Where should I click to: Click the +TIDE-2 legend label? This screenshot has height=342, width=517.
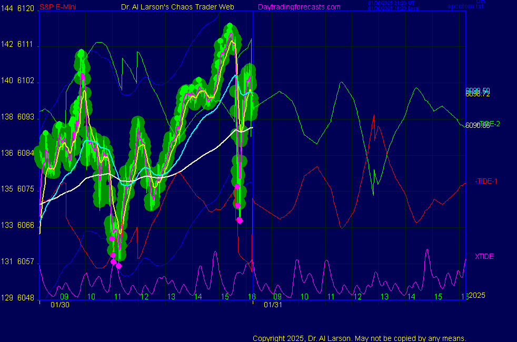pos(489,124)
